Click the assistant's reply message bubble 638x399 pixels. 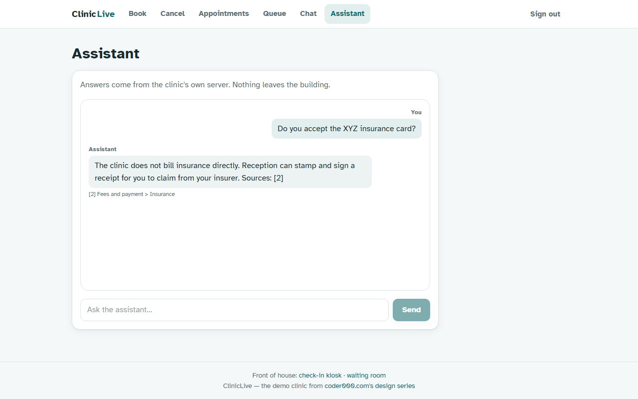coord(230,172)
